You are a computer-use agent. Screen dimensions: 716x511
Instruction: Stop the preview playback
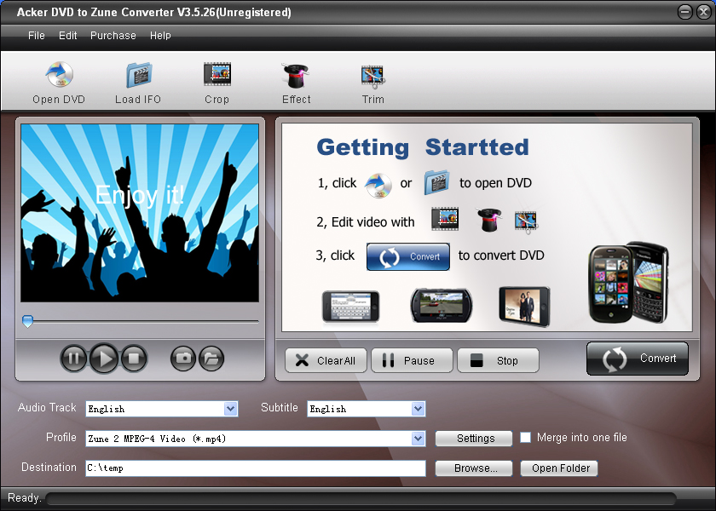tap(133, 359)
